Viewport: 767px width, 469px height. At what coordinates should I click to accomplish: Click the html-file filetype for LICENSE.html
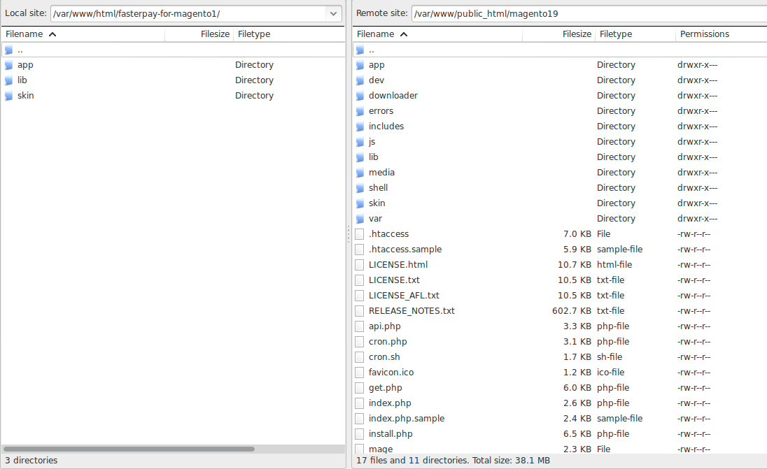click(614, 265)
